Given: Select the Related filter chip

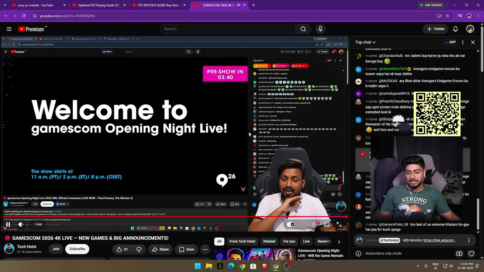Looking at the screenshot, I should (269, 241).
